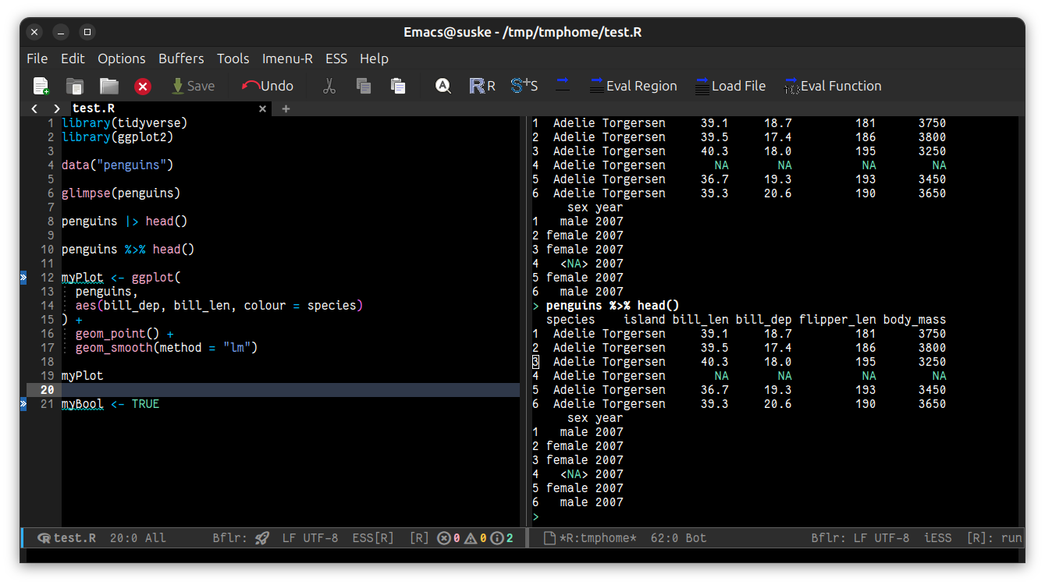Click penguins |> head() on line 8
The height and width of the screenshot is (585, 1045).
(x=125, y=222)
